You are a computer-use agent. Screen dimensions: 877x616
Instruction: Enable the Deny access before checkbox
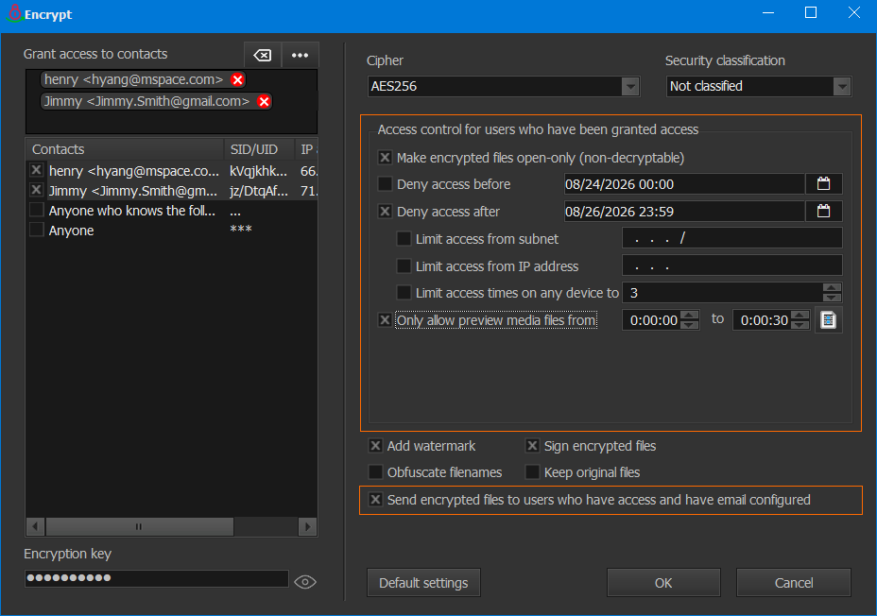point(385,183)
